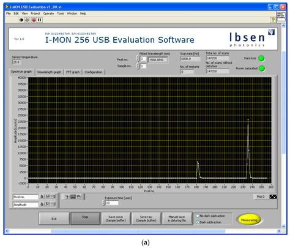The width and height of the screenshot is (290, 248).
Task: Open the Help menu
Action: (x=83, y=13)
